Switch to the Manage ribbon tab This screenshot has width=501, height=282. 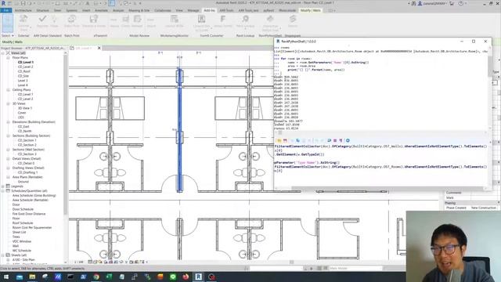tap(193, 10)
